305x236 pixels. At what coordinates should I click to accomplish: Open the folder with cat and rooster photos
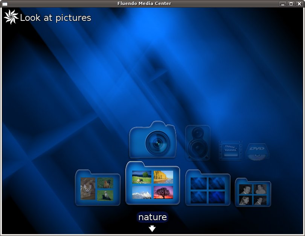click(98, 188)
